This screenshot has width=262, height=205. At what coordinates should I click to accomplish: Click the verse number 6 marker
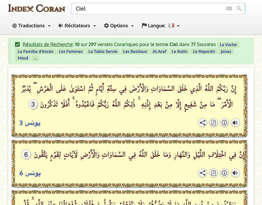[x=26, y=154]
